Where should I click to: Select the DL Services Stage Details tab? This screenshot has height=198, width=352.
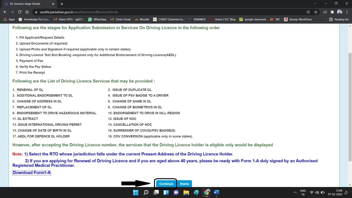[x=26, y=3]
